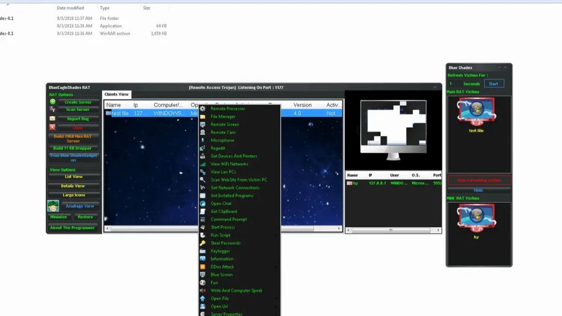Click the Create Server button
Screen dimensions: 562x316
pyautogui.click(x=78, y=101)
